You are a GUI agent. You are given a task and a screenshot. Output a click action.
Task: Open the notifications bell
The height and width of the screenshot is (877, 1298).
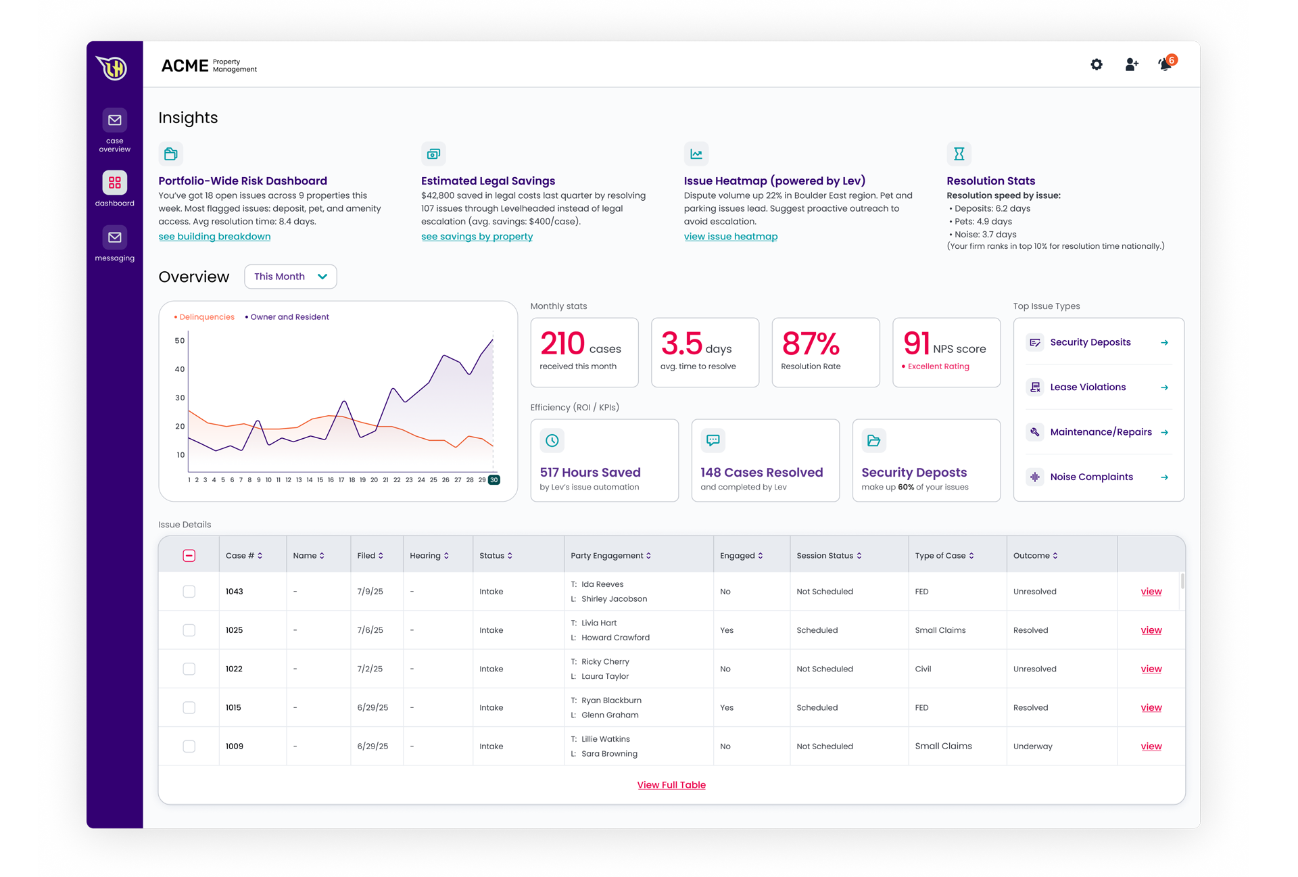click(x=1165, y=64)
